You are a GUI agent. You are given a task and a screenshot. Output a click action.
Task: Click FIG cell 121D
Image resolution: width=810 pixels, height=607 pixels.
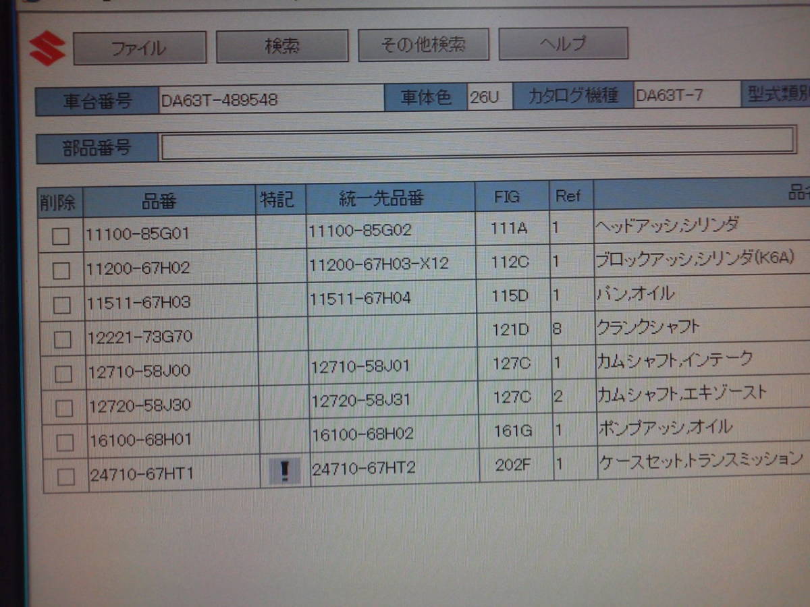pyautogui.click(x=512, y=329)
